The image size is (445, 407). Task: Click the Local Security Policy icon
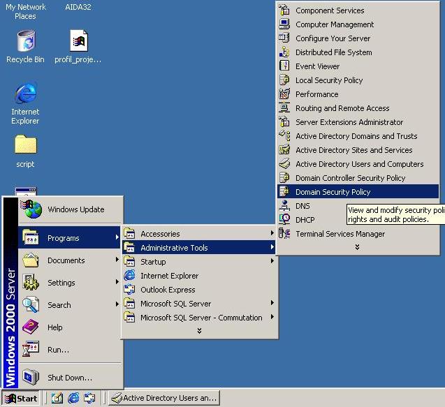[284, 80]
